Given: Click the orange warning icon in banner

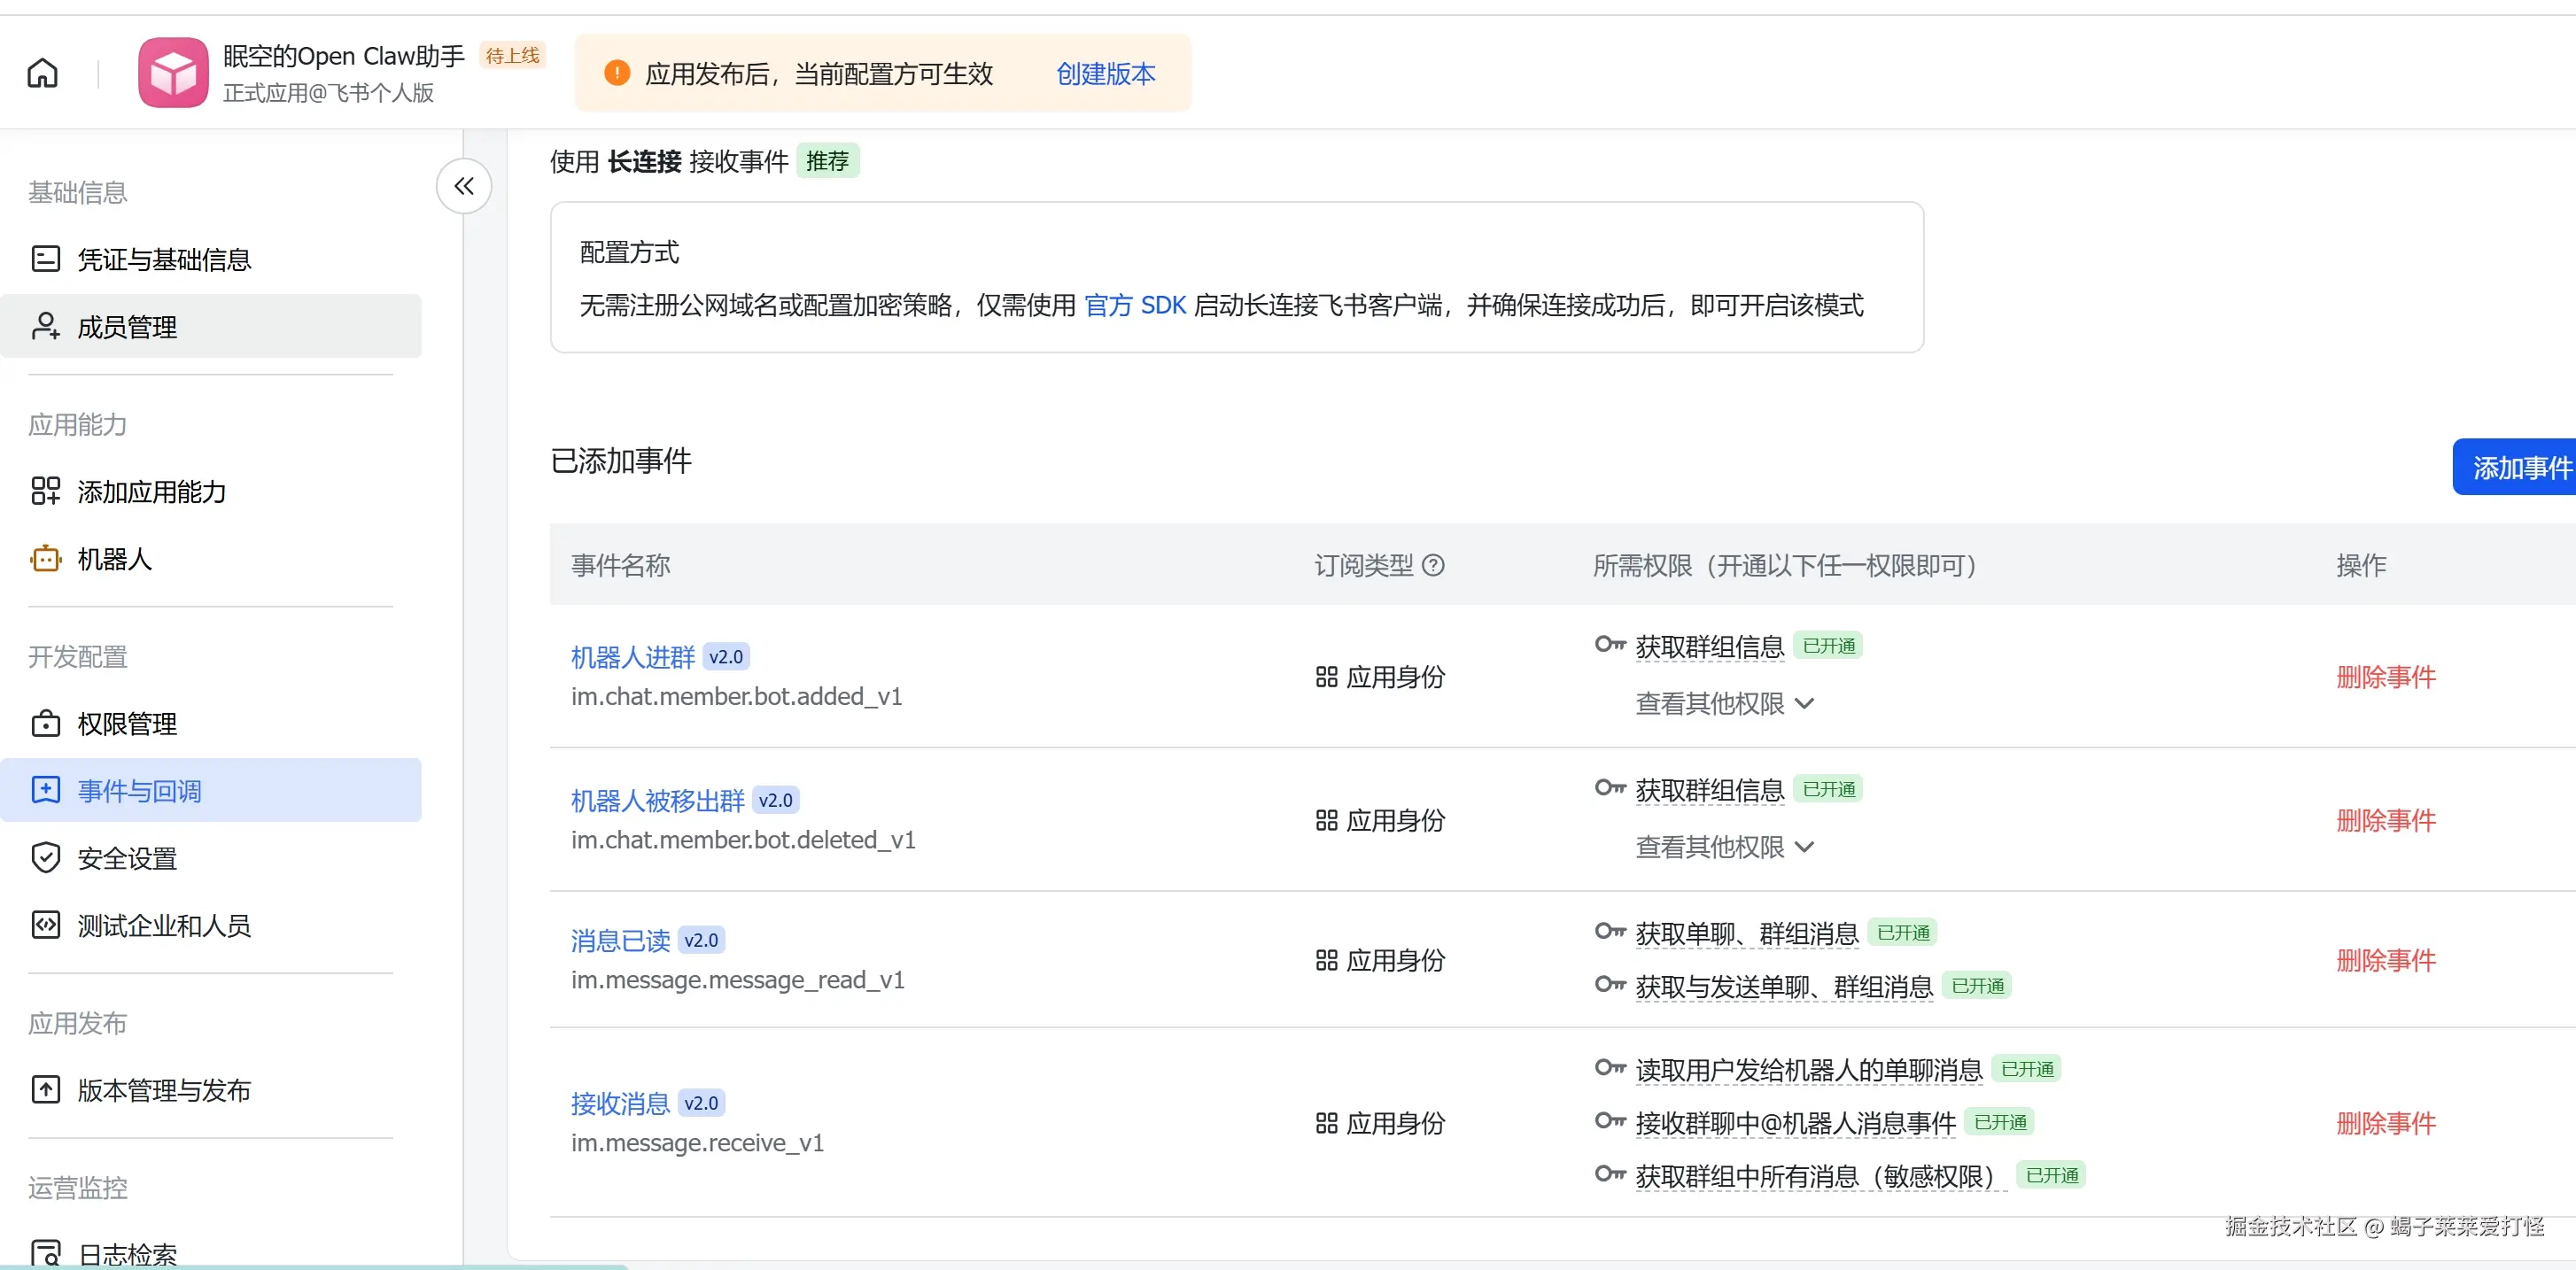Looking at the screenshot, I should pos(617,73).
